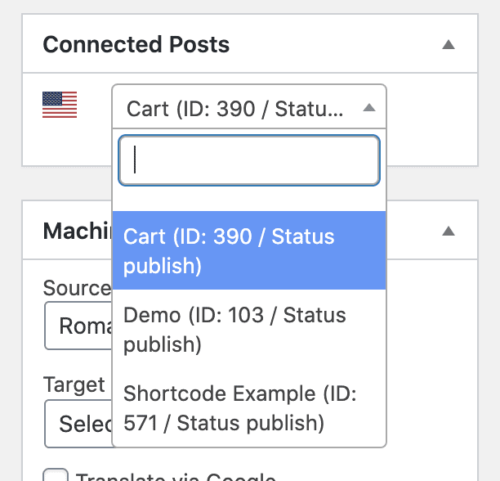Click the US flag language icon
The width and height of the screenshot is (500, 481).
60,106
